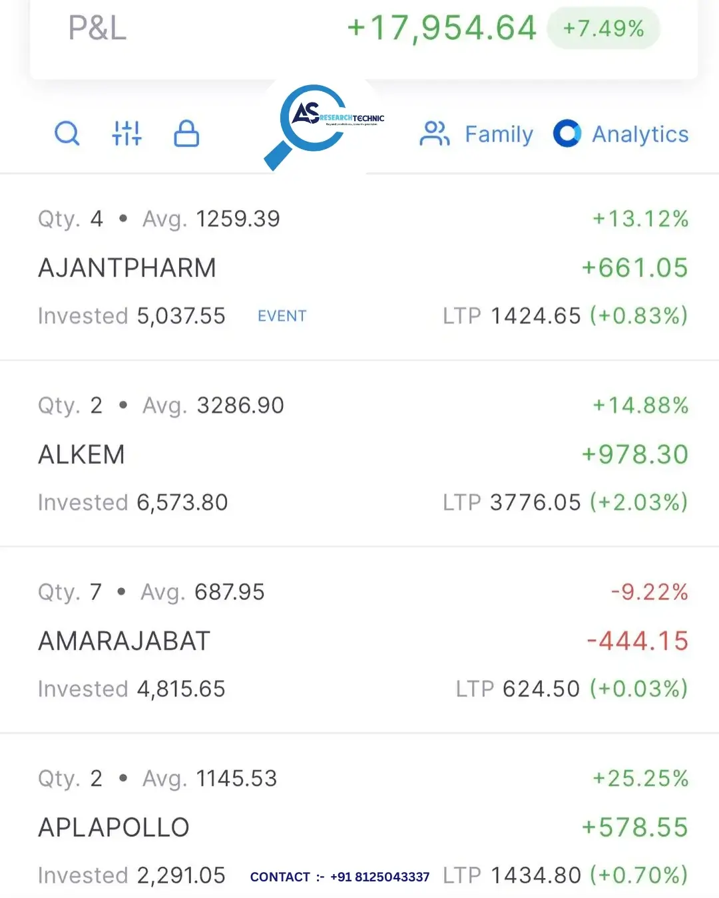
Task: Tap APLAPOLLO gain percentage +25.25%
Action: 640,778
